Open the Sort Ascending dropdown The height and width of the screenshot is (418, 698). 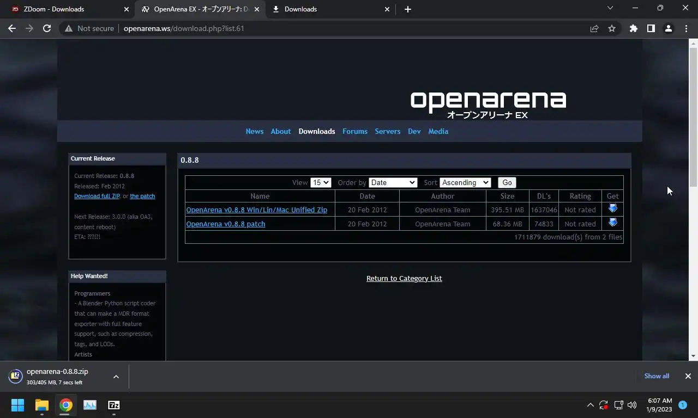(465, 182)
